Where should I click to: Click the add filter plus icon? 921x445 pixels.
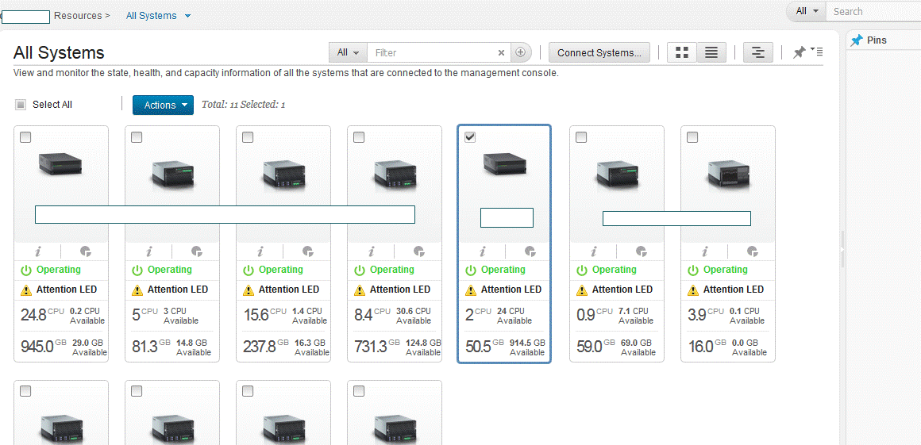521,52
